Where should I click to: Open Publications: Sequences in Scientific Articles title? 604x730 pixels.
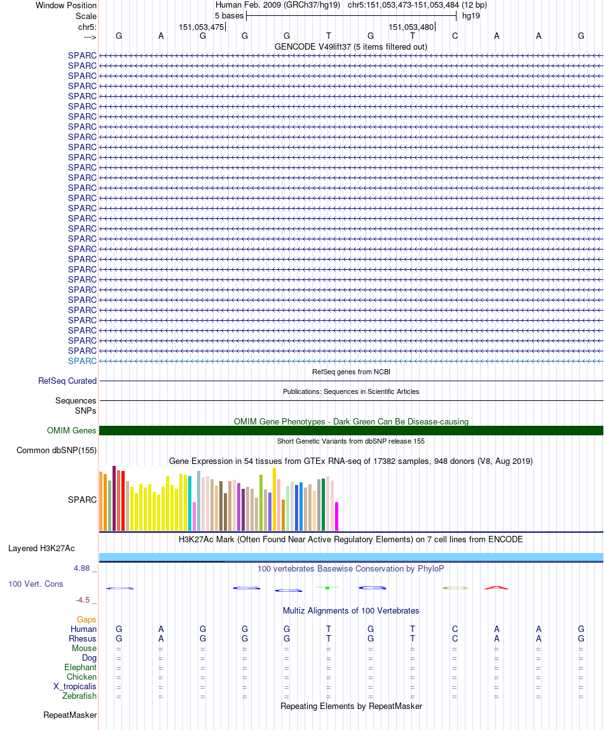pos(351,391)
